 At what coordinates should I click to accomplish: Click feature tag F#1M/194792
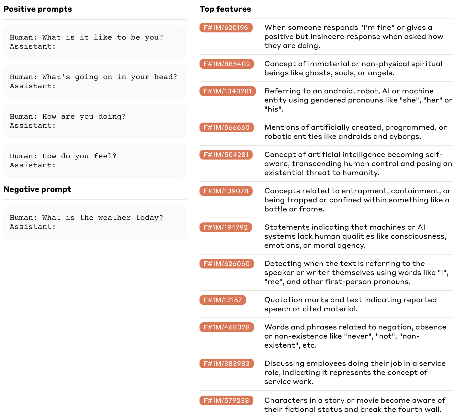point(226,227)
